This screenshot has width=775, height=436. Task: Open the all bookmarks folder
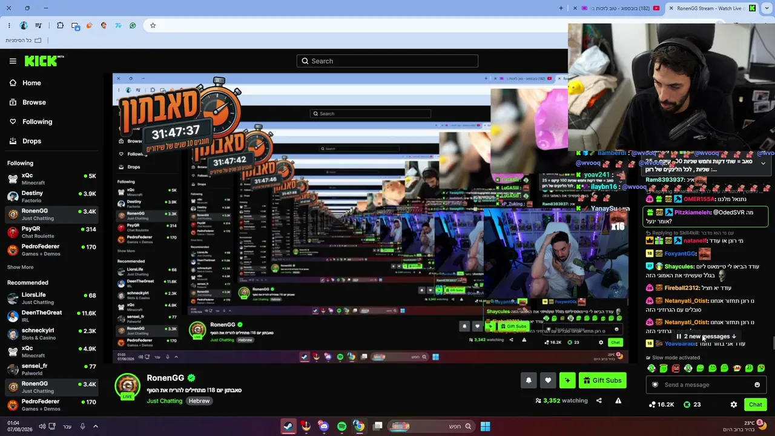(x=24, y=41)
